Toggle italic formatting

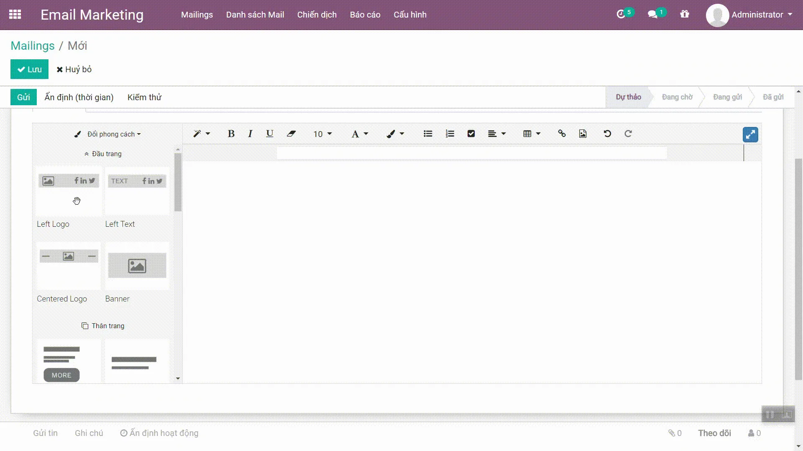click(x=250, y=134)
